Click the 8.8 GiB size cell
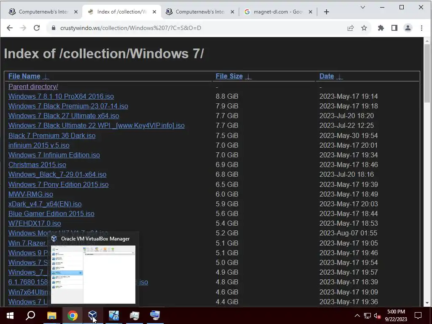 pos(227,97)
